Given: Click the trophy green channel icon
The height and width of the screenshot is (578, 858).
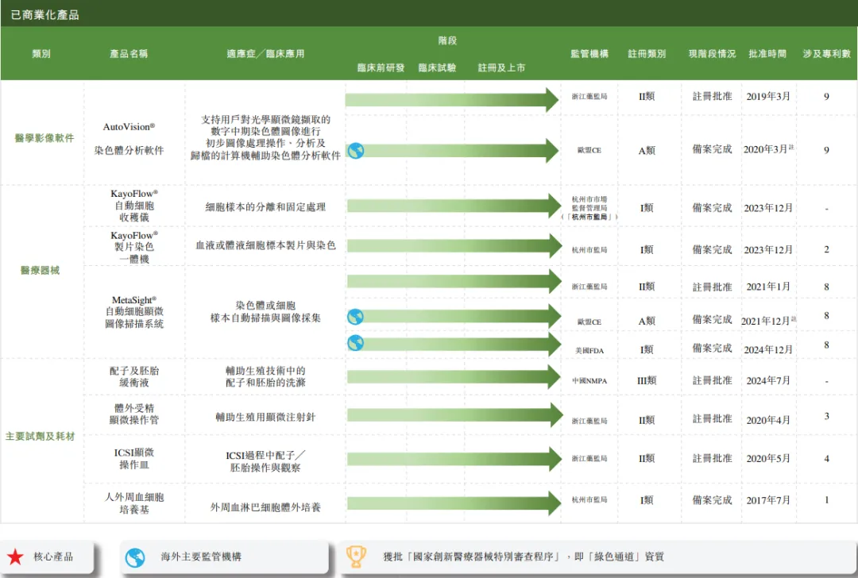Looking at the screenshot, I should 357,557.
